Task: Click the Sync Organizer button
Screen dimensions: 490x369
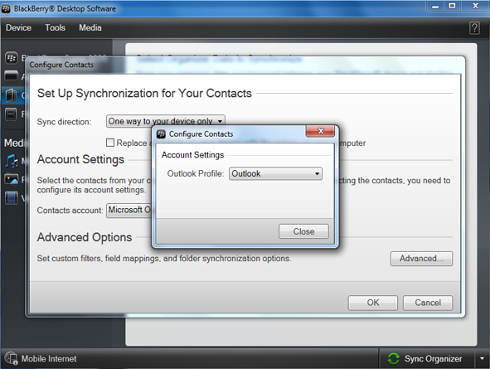Action: point(427,358)
